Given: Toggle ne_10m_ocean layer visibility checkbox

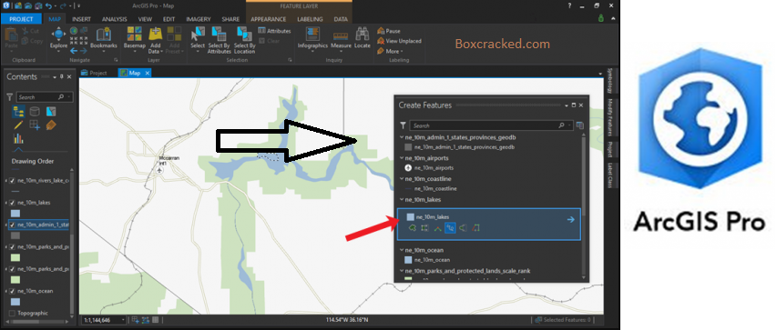Looking at the screenshot, I should [12, 291].
